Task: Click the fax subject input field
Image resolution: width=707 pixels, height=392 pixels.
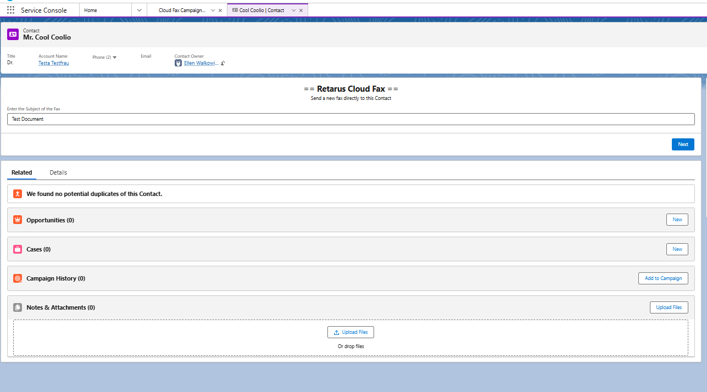Action: point(350,119)
